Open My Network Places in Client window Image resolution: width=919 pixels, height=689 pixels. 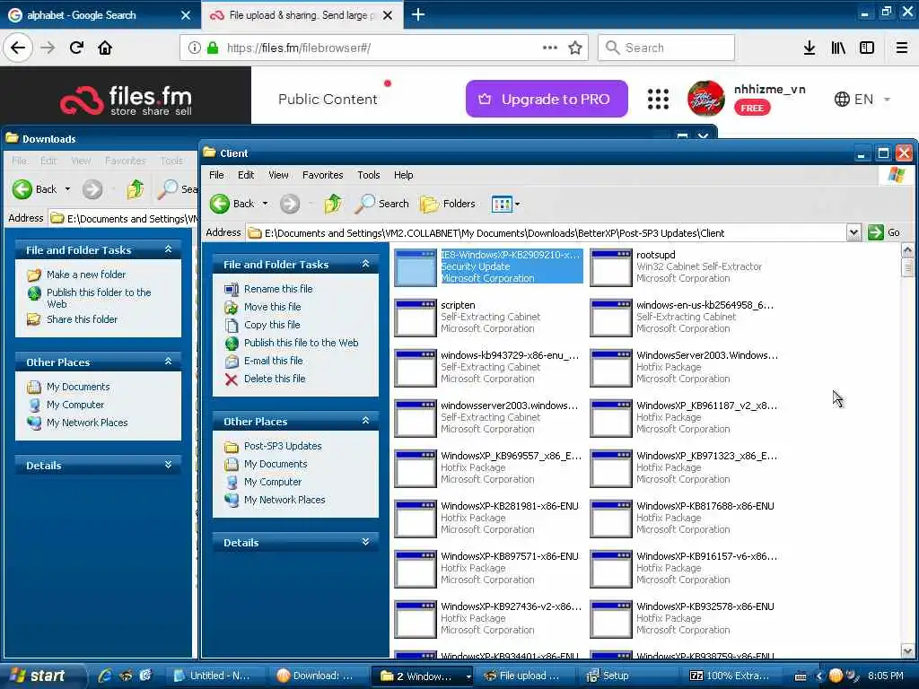click(284, 500)
